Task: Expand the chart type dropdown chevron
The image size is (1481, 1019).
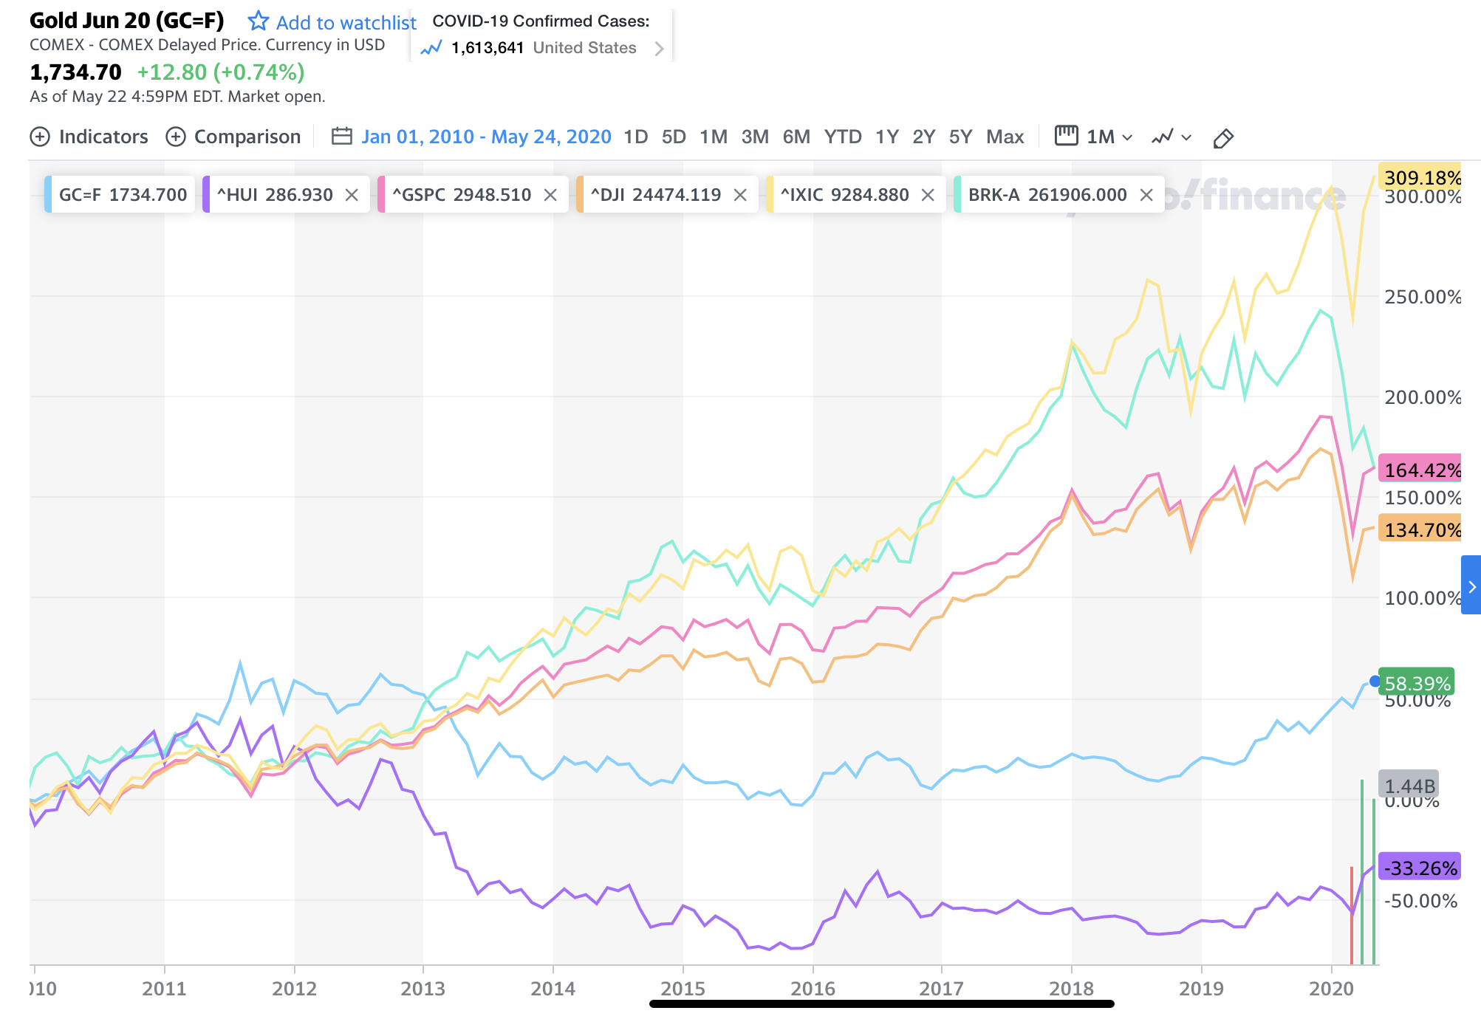Action: pos(1186,138)
